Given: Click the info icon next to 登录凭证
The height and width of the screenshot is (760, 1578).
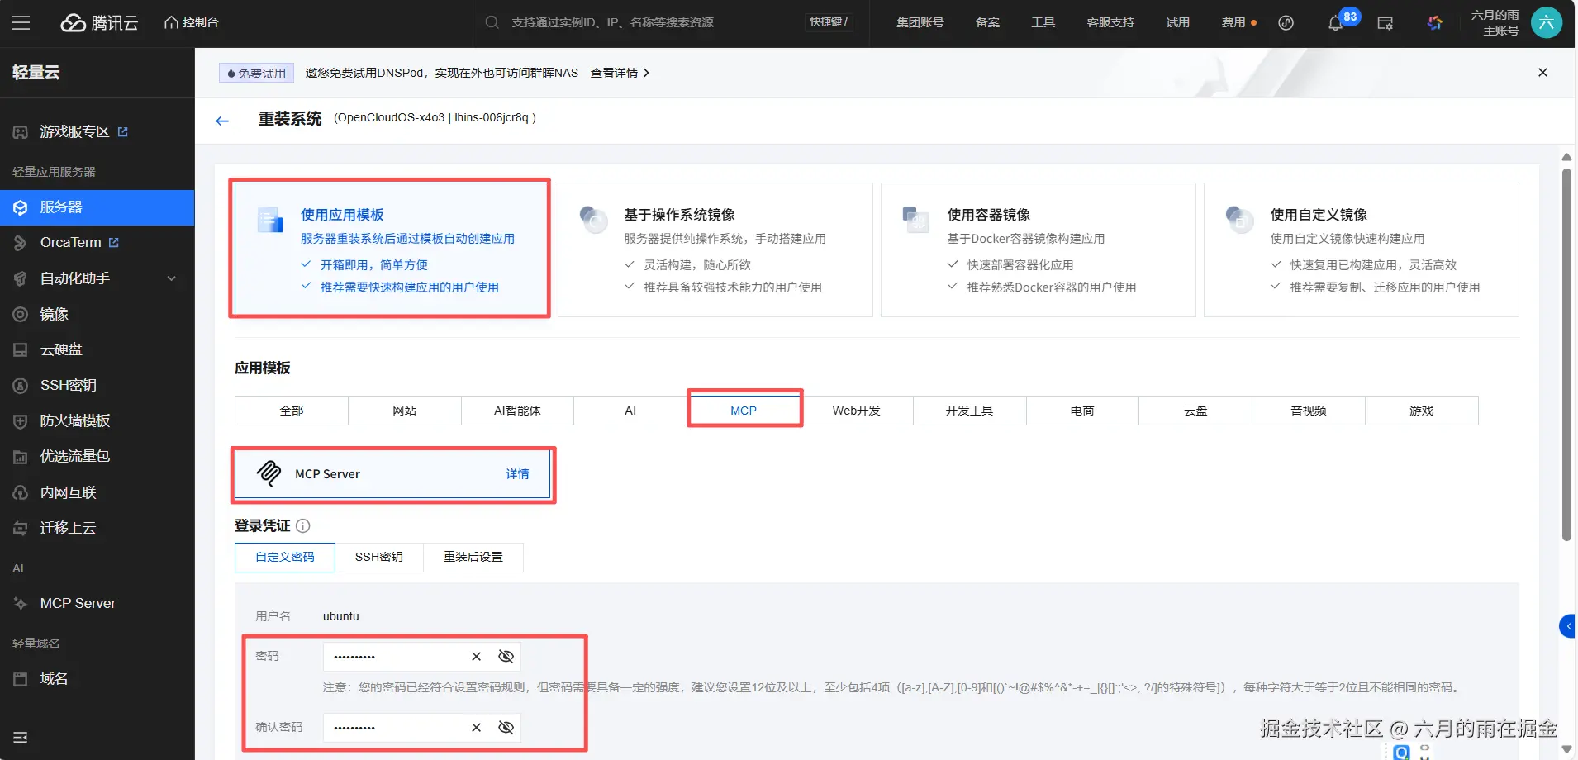Looking at the screenshot, I should point(303,525).
